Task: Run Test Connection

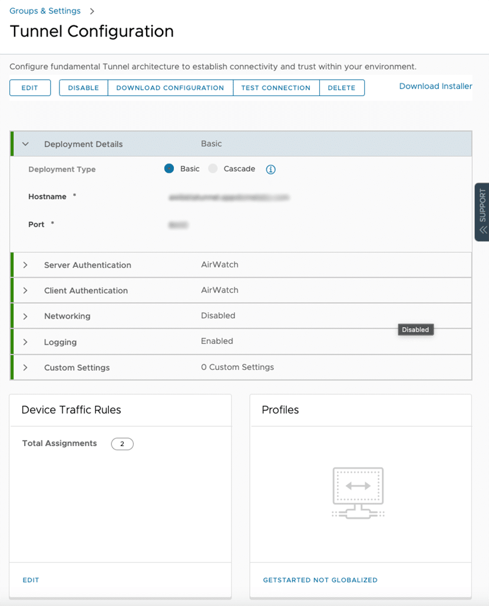Action: [276, 88]
